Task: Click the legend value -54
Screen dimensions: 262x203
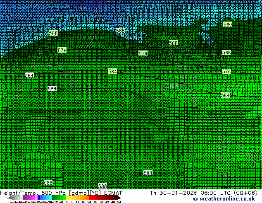Action: [13, 202]
